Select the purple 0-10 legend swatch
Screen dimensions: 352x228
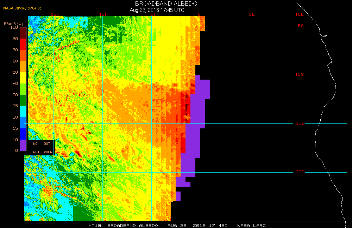click(x=23, y=145)
